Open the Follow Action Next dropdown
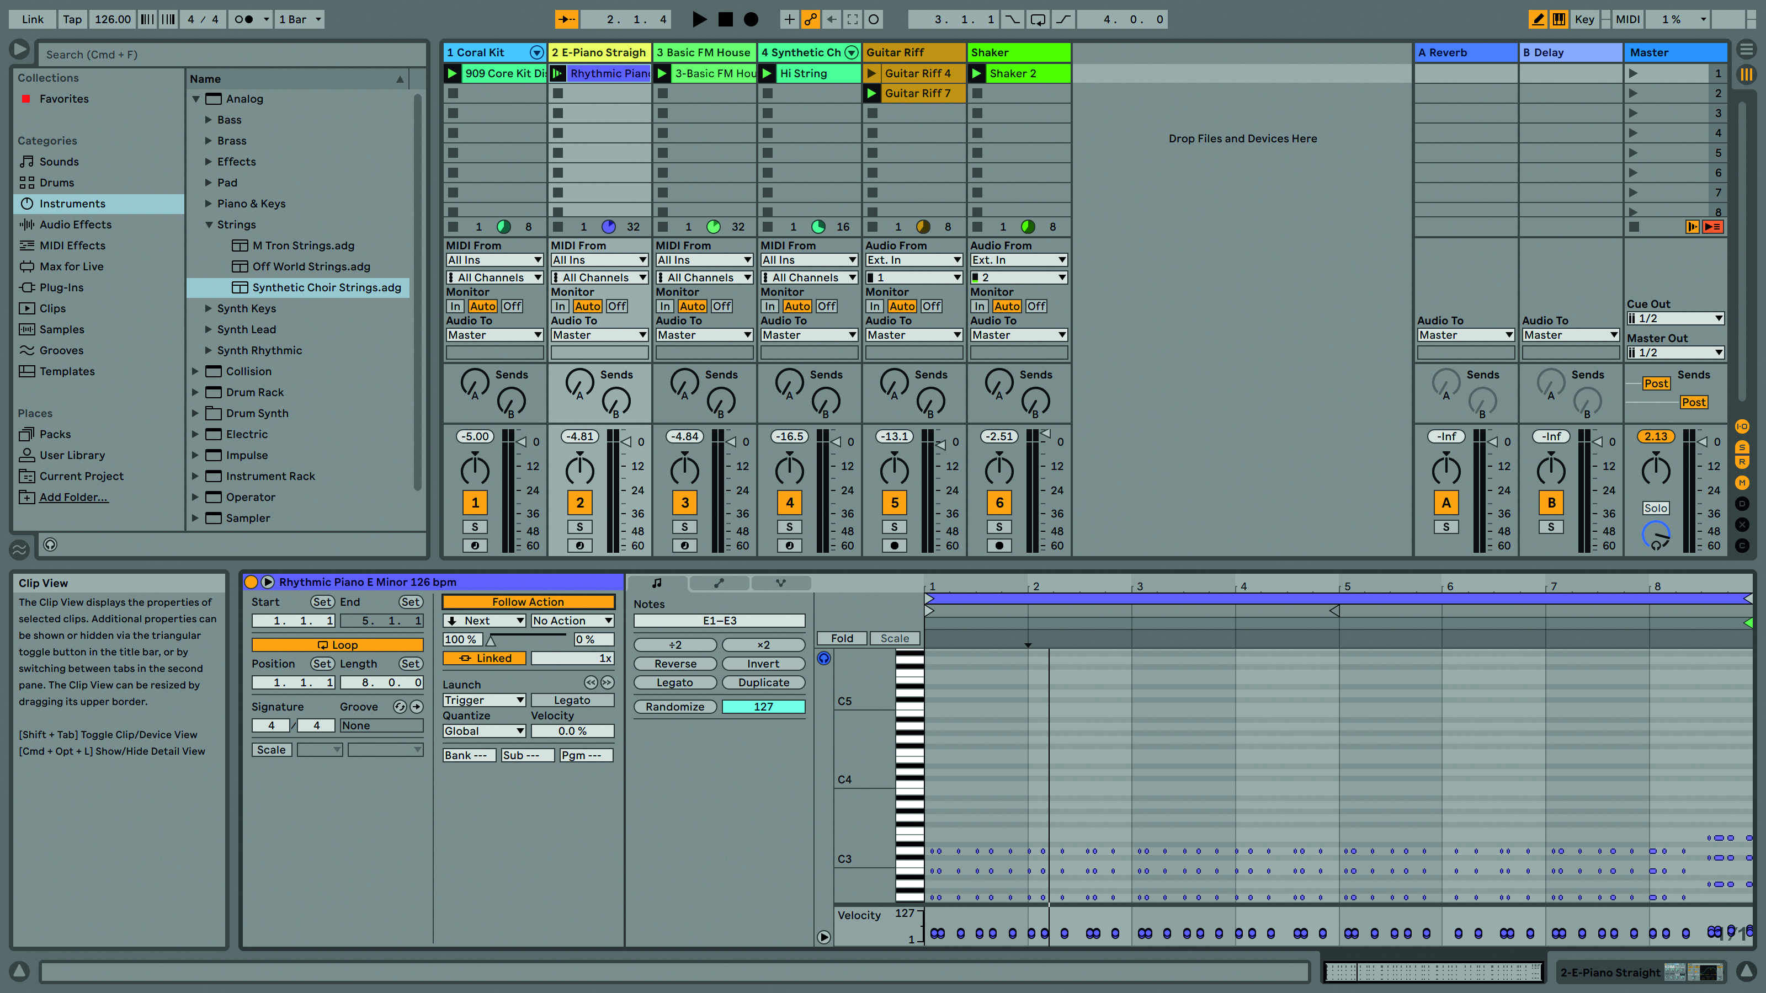Viewport: 1766px width, 993px height. coord(484,620)
